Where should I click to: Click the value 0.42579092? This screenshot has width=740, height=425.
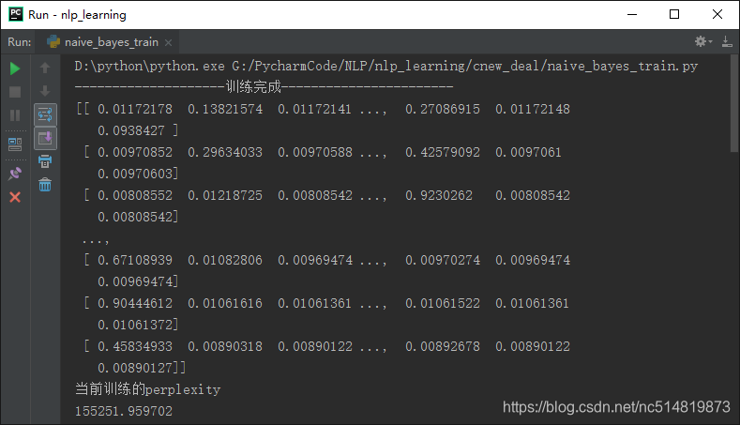tap(443, 153)
